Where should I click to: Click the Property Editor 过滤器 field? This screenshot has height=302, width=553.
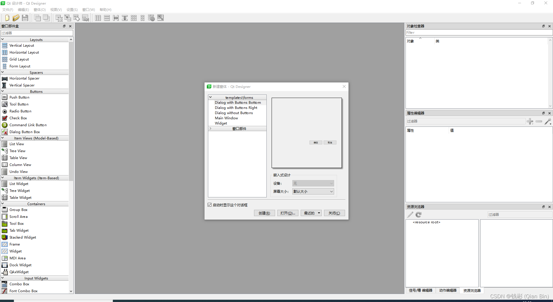(x=466, y=121)
